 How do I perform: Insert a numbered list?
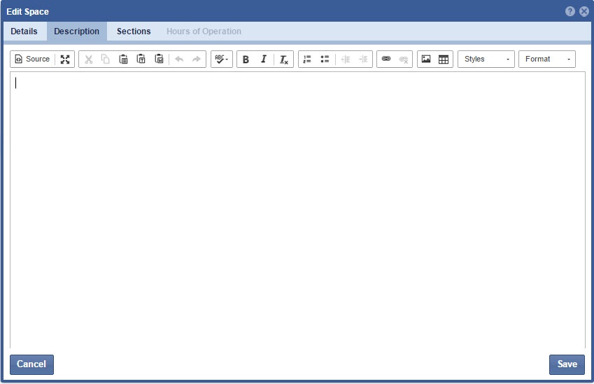coord(307,59)
